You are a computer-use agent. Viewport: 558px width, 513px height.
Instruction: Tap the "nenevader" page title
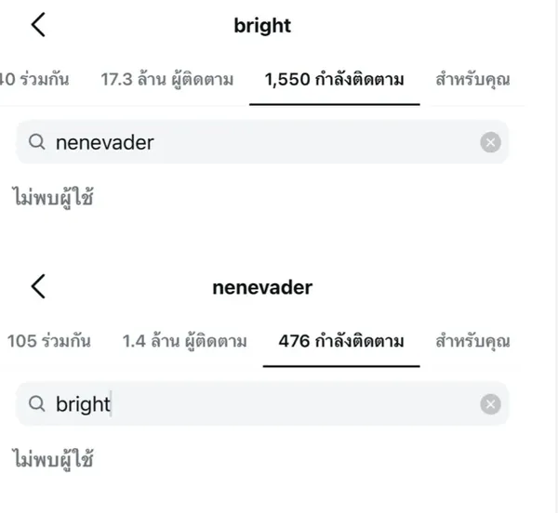(262, 287)
